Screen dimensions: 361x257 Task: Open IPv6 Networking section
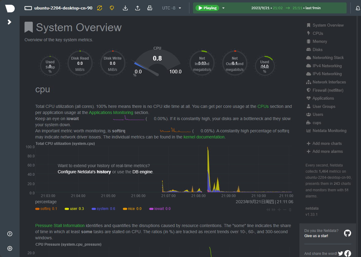click(x=324, y=74)
